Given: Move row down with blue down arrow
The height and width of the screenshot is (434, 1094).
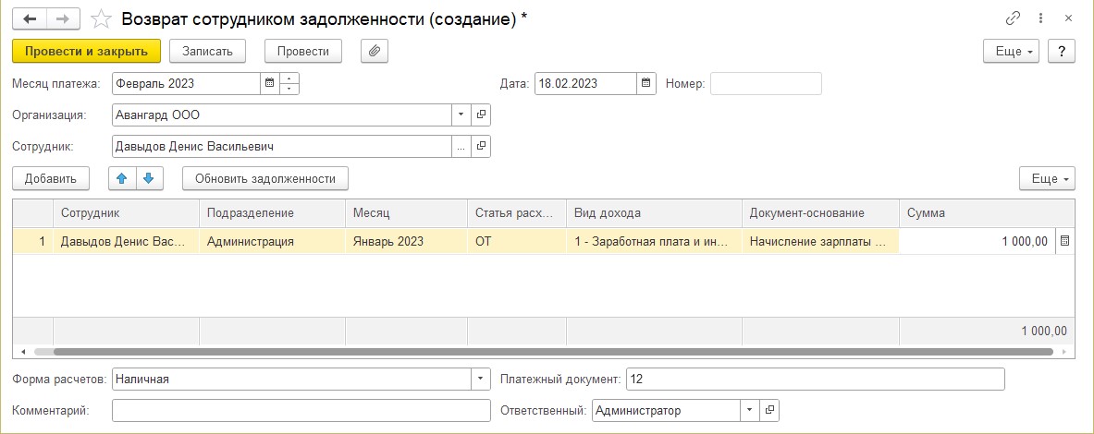Looking at the screenshot, I should 149,178.
